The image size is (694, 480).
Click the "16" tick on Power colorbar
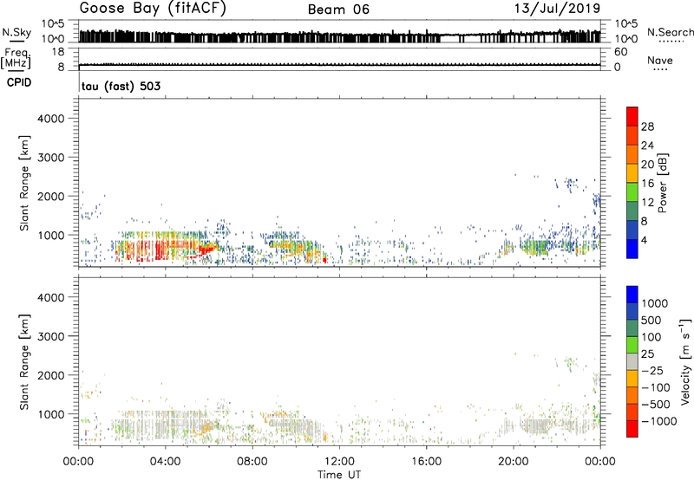point(647,184)
